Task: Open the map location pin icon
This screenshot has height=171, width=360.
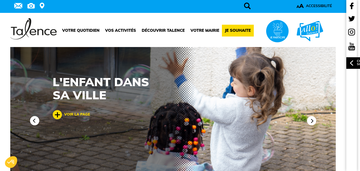Action: point(42,6)
